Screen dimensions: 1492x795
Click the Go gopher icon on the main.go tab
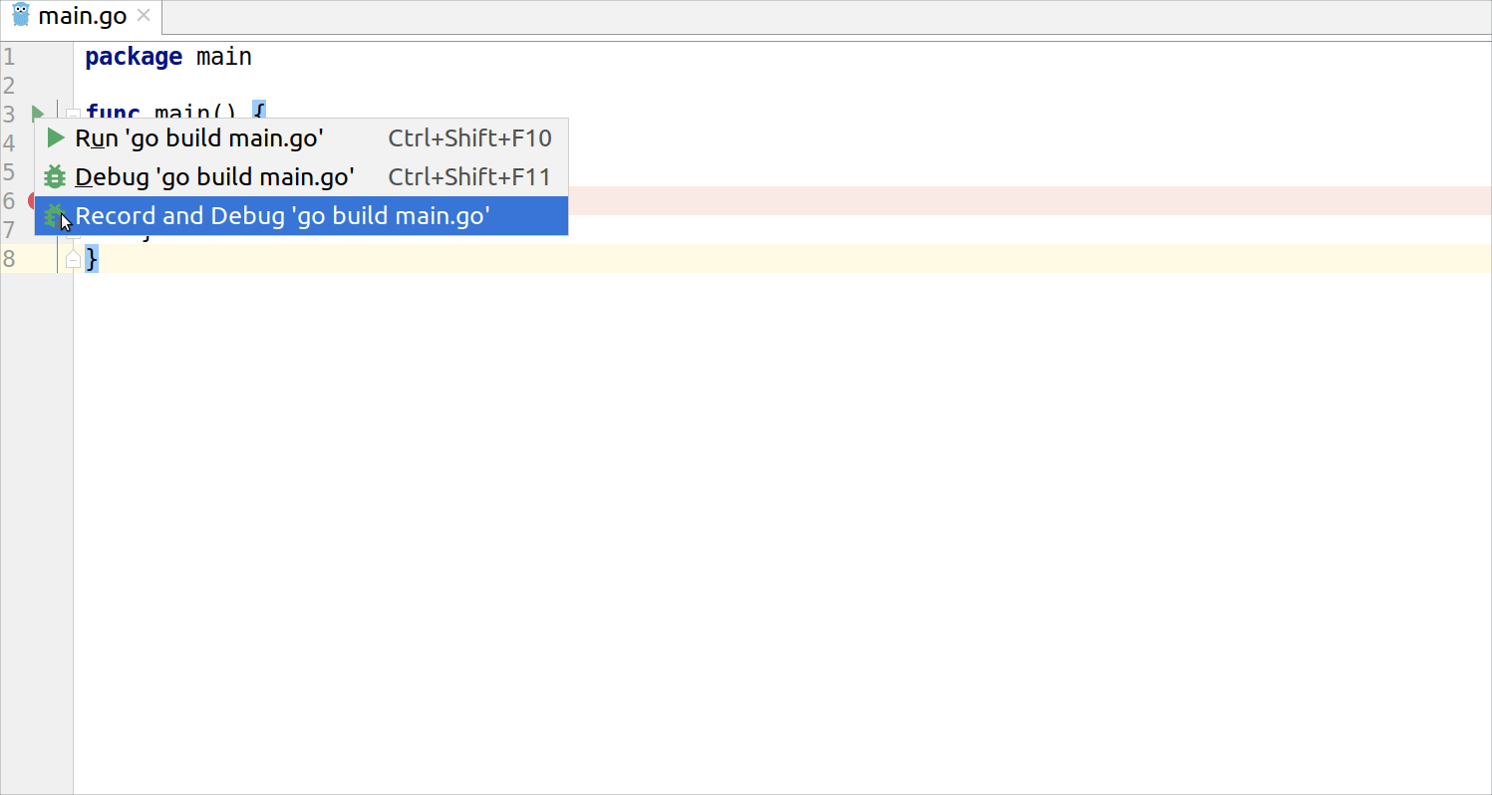coord(22,15)
